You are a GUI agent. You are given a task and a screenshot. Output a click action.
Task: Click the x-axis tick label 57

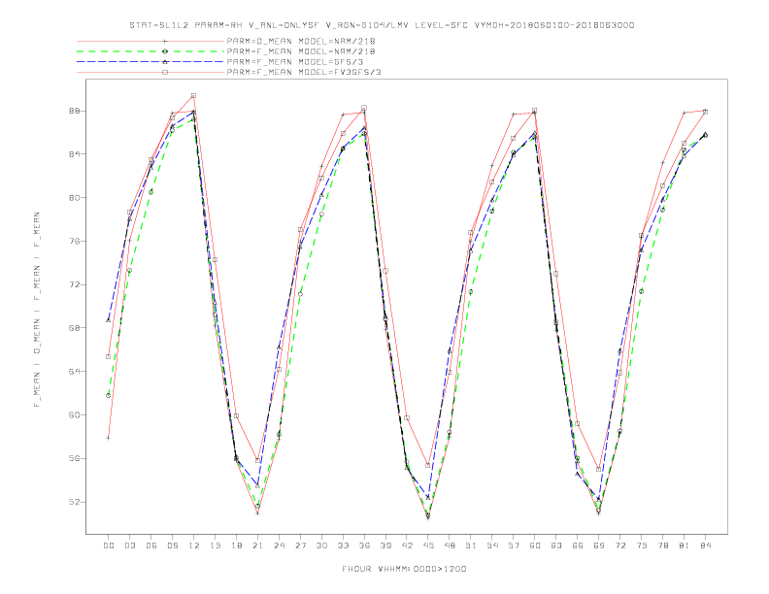pos(514,545)
